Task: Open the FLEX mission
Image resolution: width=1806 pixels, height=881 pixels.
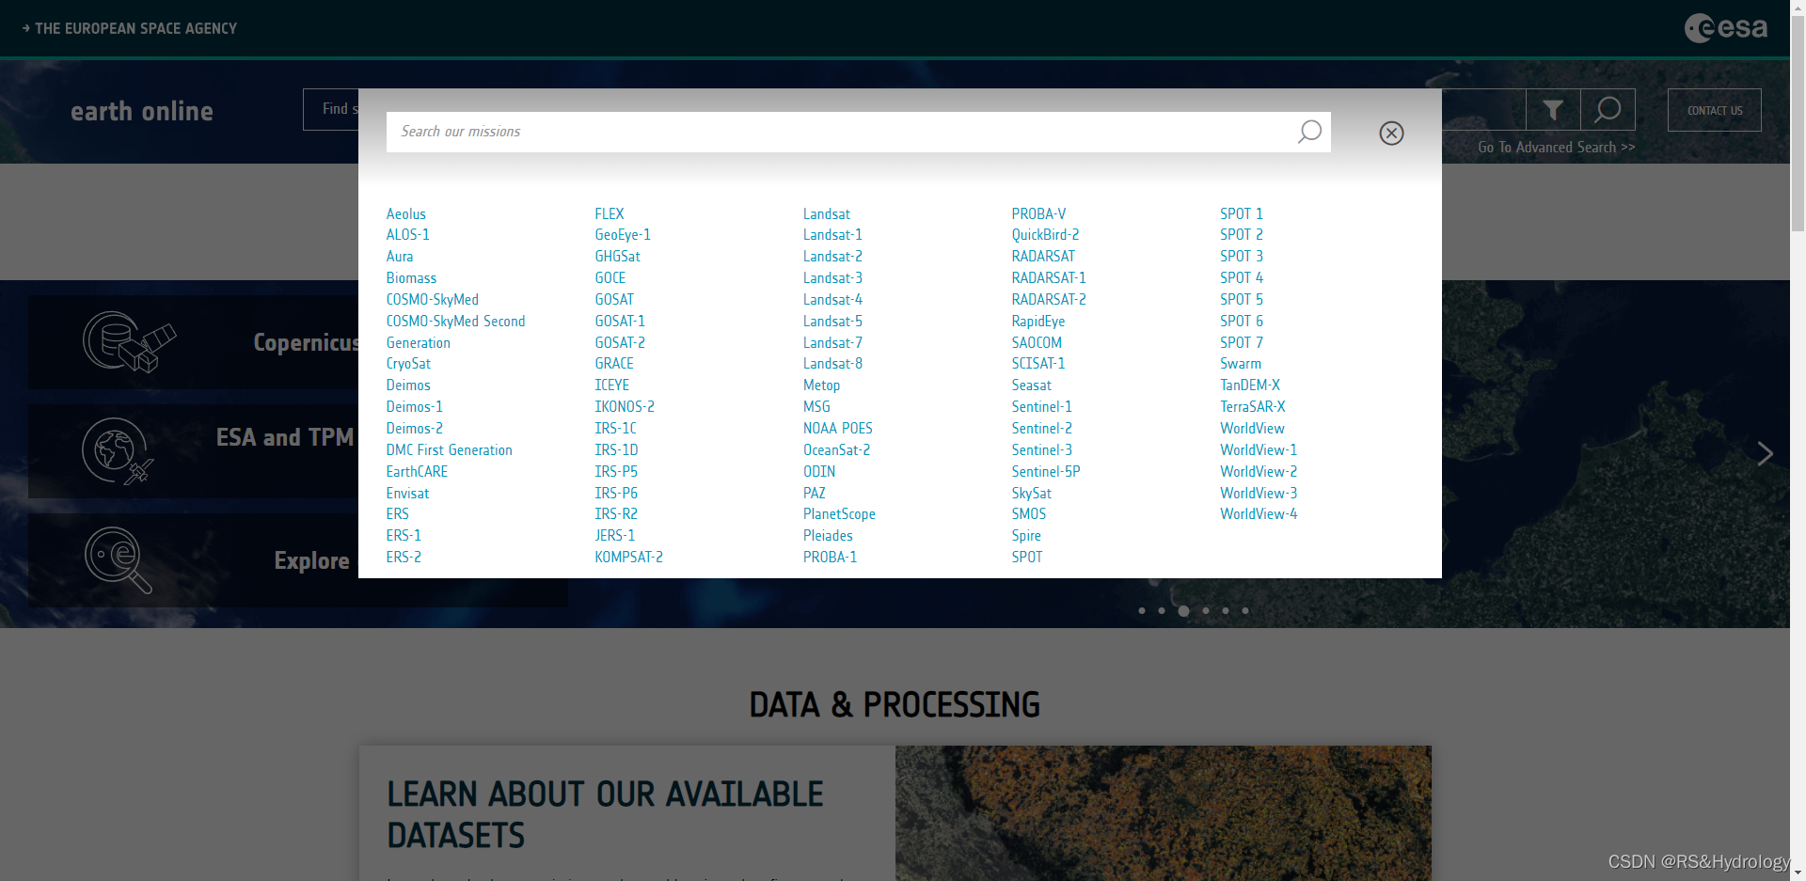Action: pyautogui.click(x=610, y=214)
